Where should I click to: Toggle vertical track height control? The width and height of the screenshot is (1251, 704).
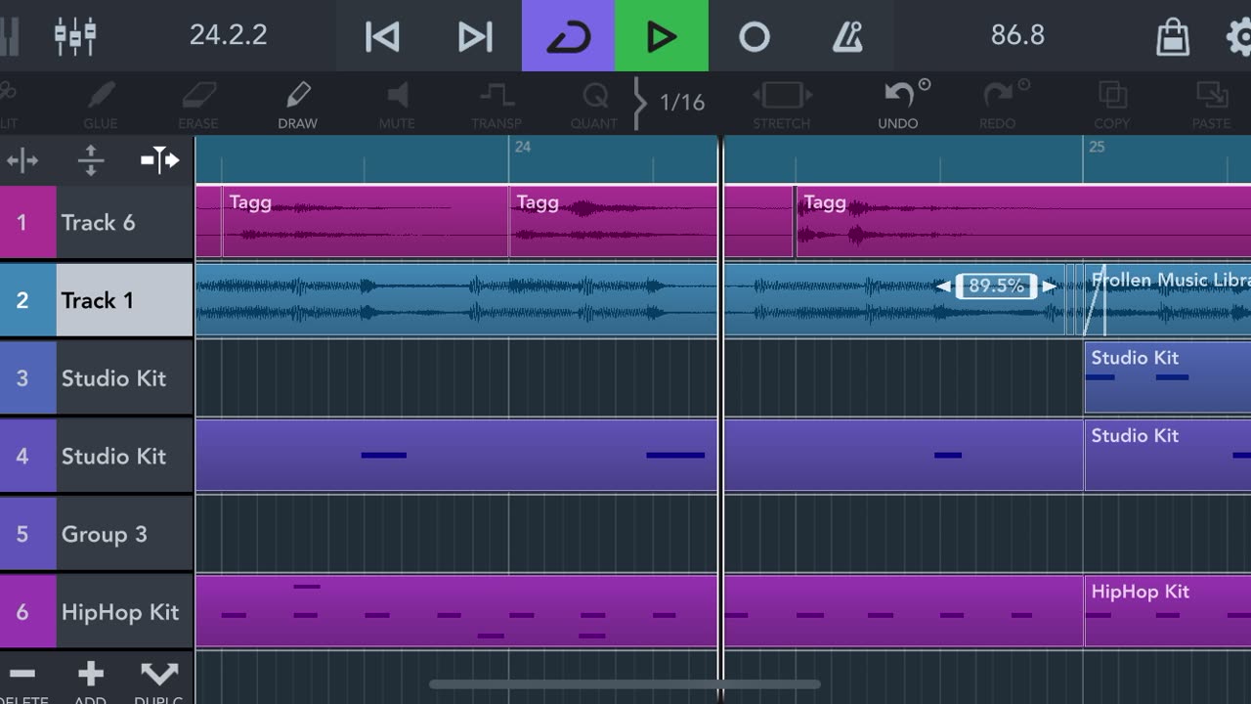[91, 160]
